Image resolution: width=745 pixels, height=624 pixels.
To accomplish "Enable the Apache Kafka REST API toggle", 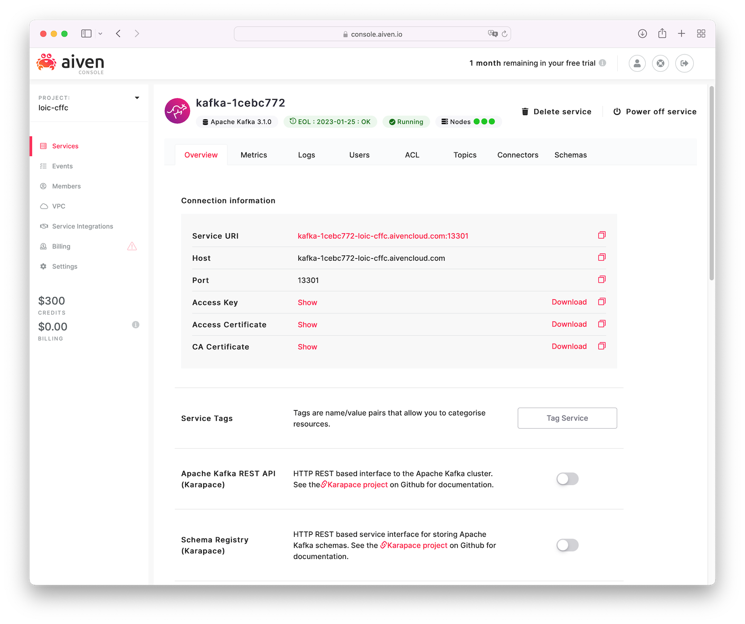I will (568, 479).
